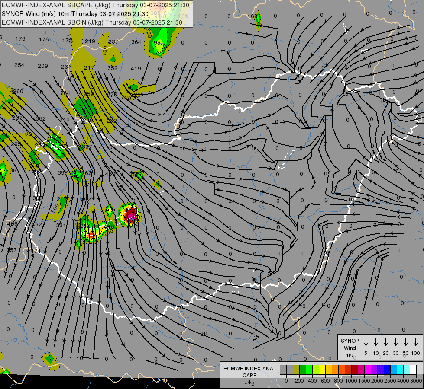Click the map value 175
The width and height of the screenshot is (424, 389).
tap(44, 39)
